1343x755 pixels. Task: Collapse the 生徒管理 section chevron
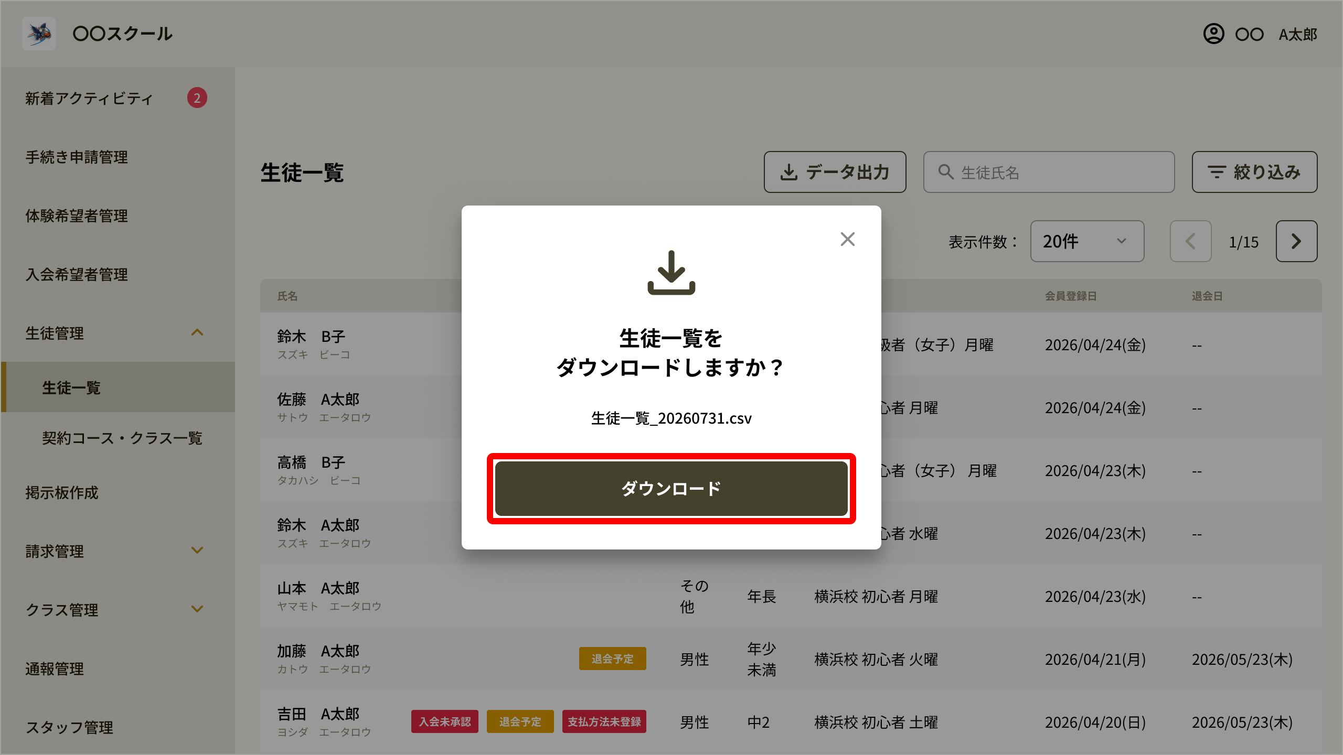click(197, 332)
